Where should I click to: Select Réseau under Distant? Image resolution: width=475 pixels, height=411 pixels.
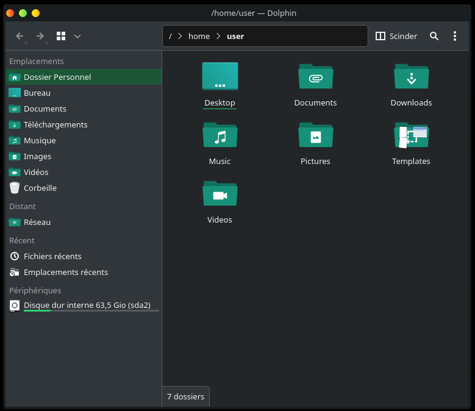tap(37, 222)
